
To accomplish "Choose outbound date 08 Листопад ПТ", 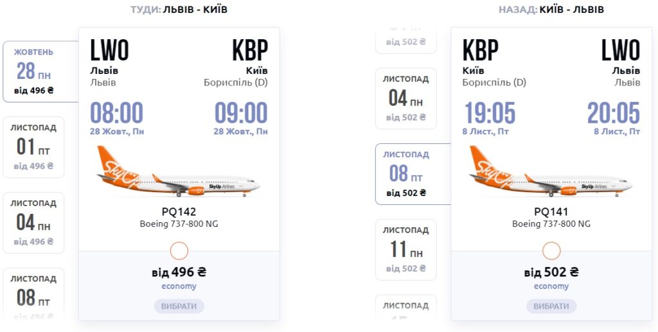I will (x=34, y=295).
